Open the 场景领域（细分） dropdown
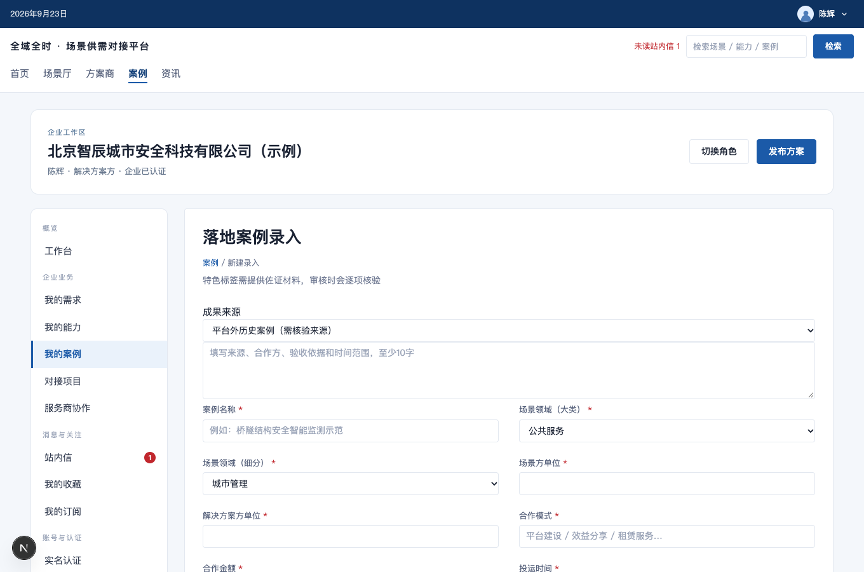This screenshot has height=572, width=864. point(351,484)
